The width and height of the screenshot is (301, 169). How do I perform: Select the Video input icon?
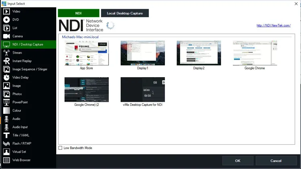click(6, 12)
